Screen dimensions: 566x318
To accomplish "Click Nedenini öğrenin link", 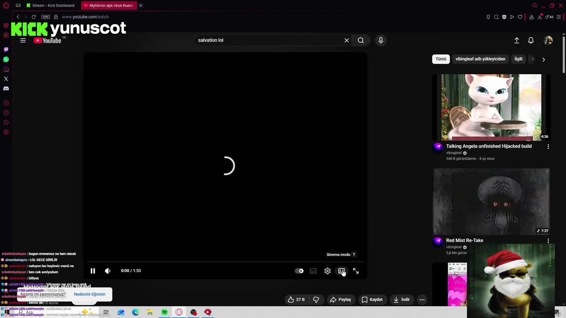I will [89, 294].
